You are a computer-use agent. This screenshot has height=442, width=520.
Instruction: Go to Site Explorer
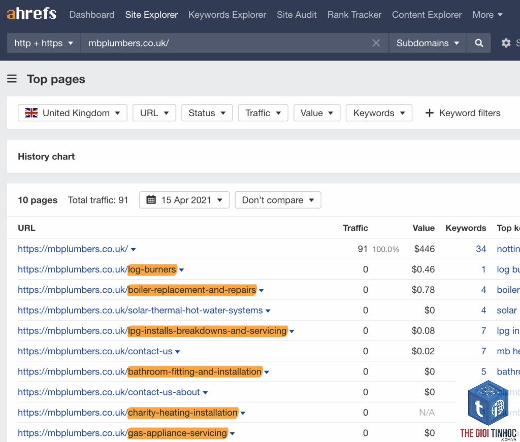point(151,15)
